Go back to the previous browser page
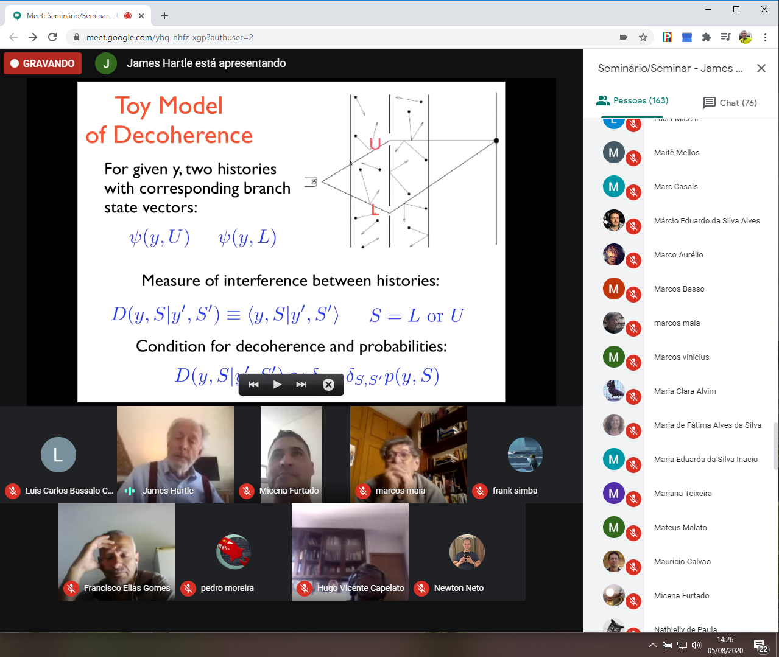The image size is (779, 658). pos(13,37)
